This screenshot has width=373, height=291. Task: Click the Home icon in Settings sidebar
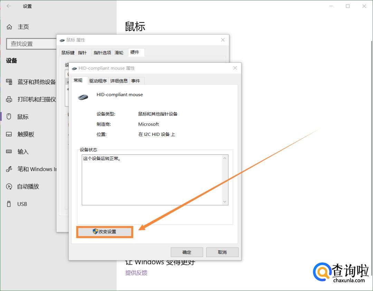[x=9, y=27]
